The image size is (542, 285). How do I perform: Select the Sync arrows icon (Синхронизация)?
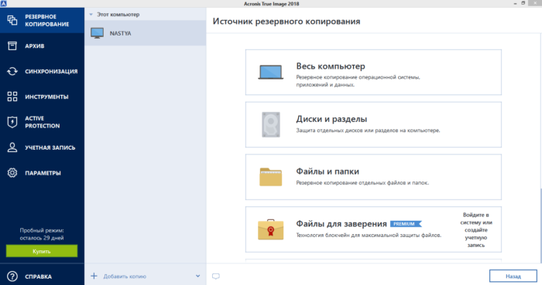(x=12, y=71)
